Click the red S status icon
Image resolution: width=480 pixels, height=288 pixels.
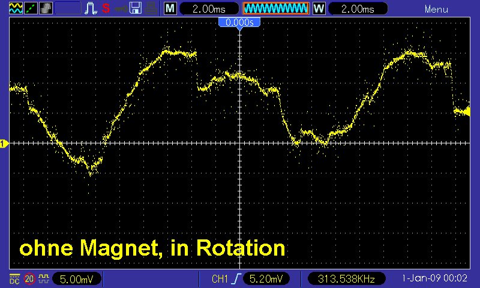[106, 9]
